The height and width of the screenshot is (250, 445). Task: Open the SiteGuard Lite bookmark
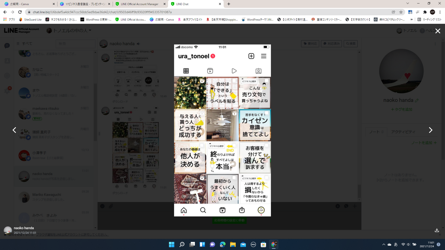point(30,19)
